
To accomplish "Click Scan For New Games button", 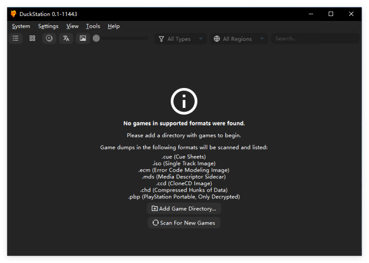I will click(184, 223).
